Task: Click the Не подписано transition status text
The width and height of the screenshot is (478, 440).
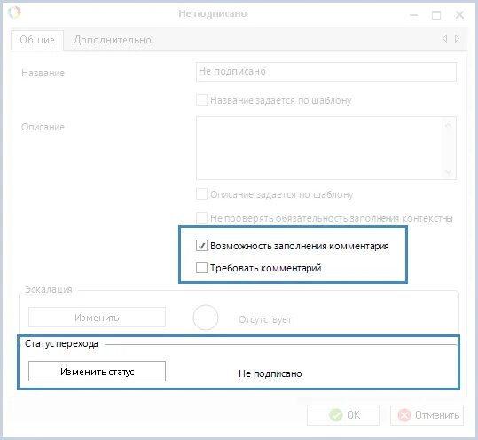Action: coord(270,373)
